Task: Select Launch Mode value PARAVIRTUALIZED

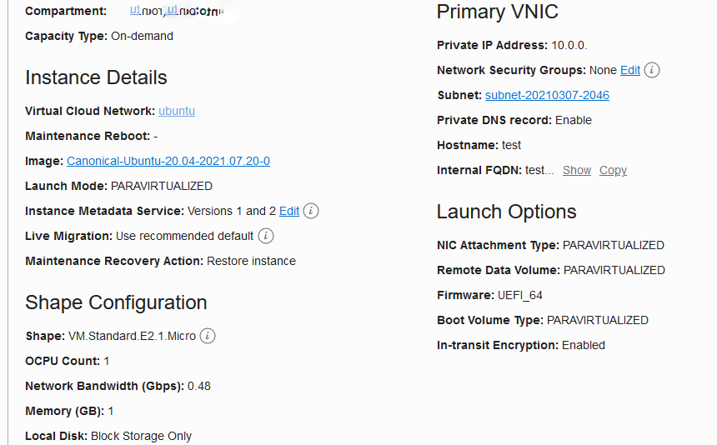Action: click(162, 187)
